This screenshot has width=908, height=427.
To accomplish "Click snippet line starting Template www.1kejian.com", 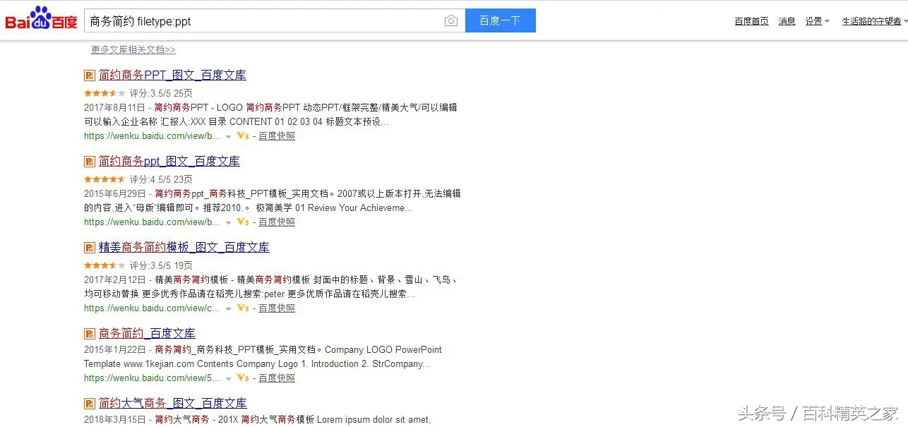I will pos(258,364).
